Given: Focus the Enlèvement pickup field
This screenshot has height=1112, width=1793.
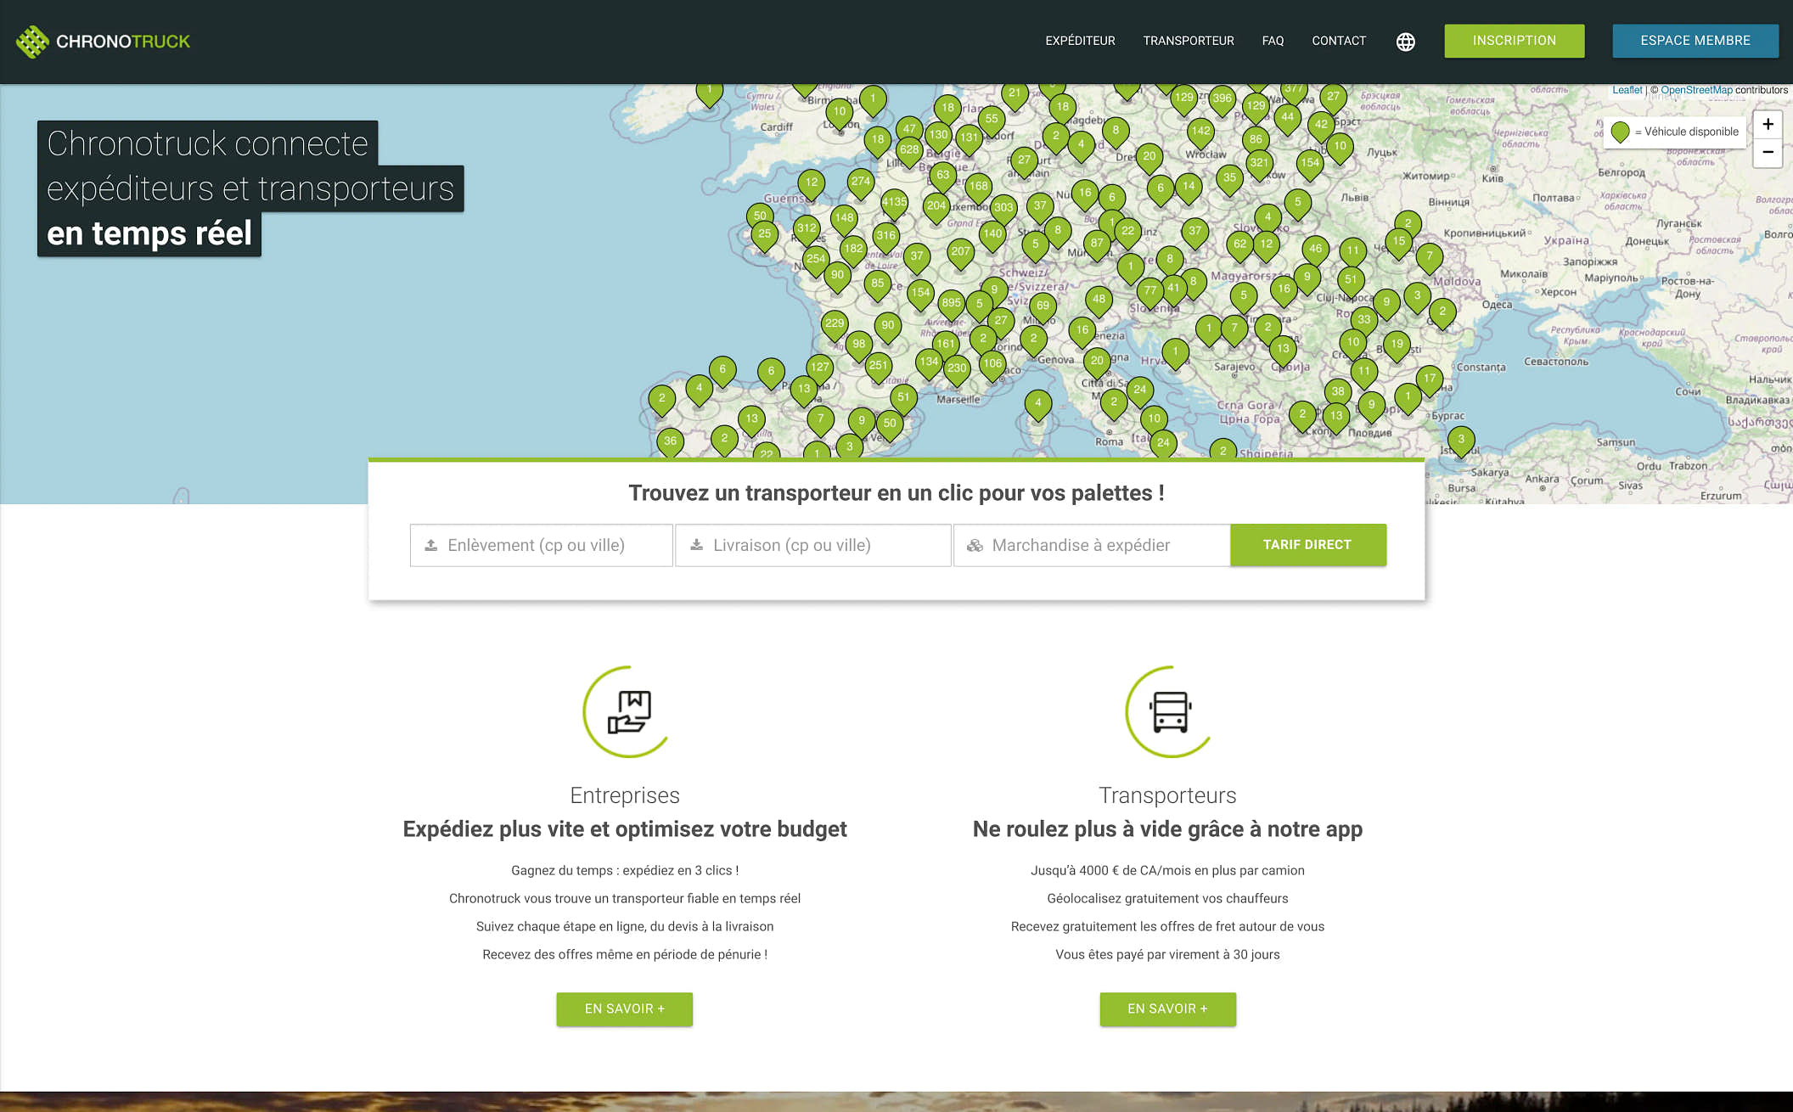Looking at the screenshot, I should [542, 545].
